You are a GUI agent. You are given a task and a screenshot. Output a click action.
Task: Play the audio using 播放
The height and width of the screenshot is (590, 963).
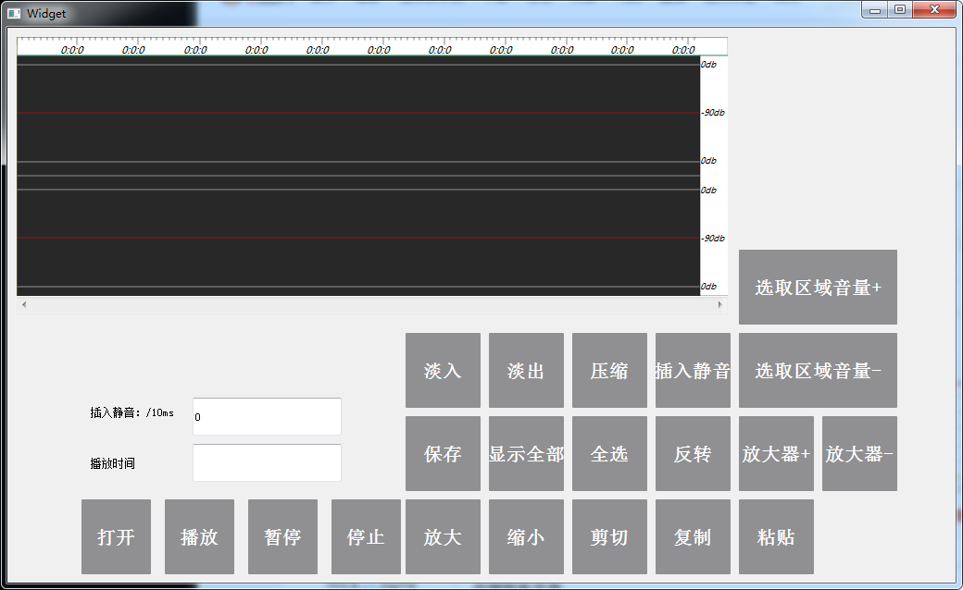[x=198, y=537]
